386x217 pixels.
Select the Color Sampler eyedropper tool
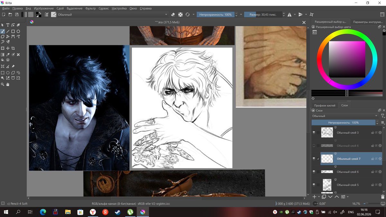(8, 55)
